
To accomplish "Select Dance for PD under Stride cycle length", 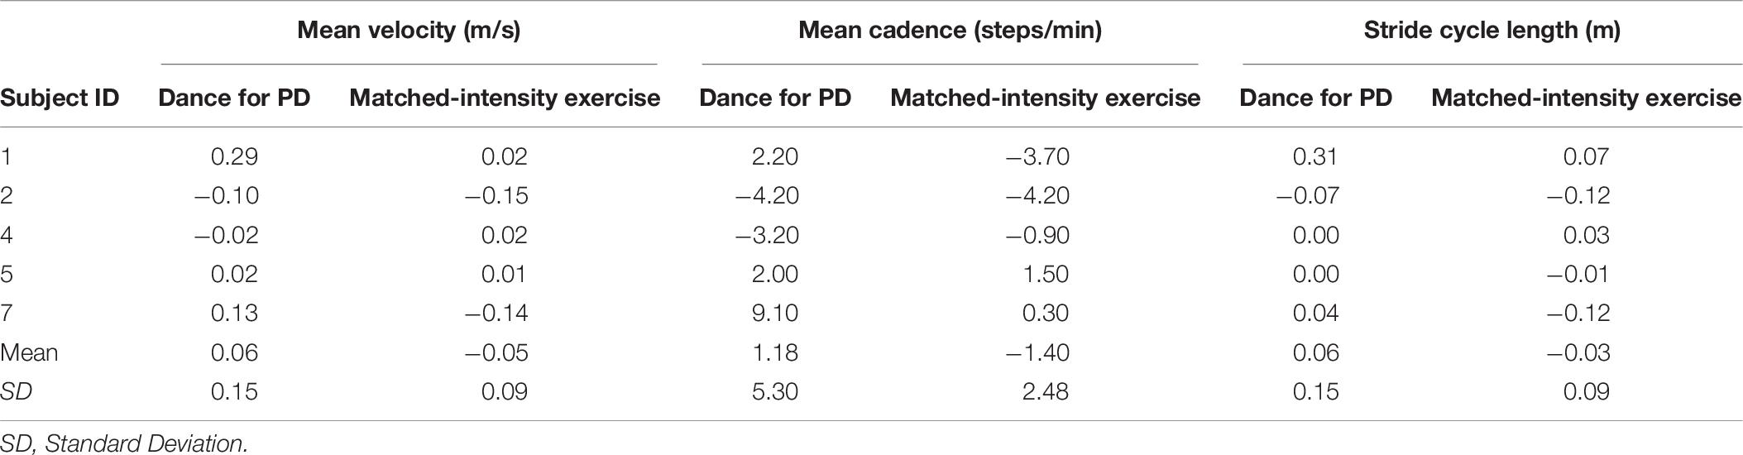I will coord(1315,98).
